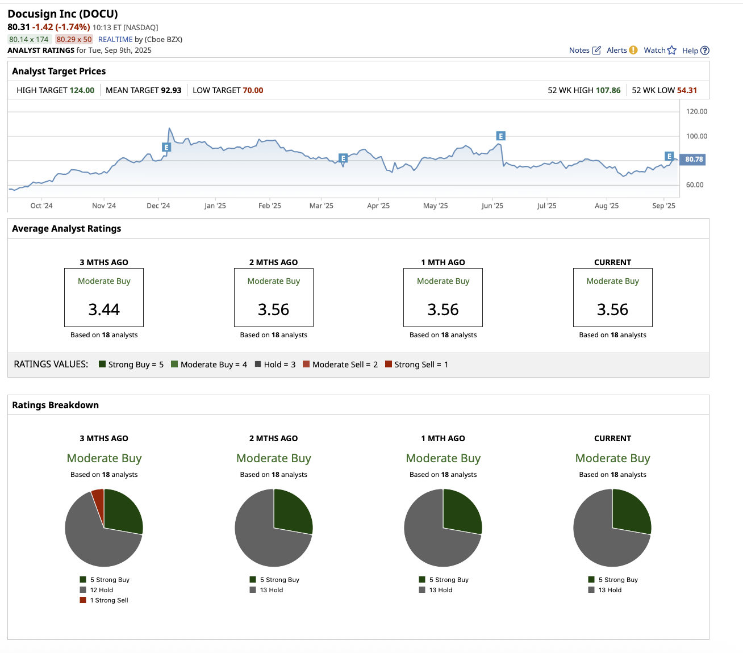Click the Jan '25 axis label
Viewport: 743px width, 653px height.
215,206
